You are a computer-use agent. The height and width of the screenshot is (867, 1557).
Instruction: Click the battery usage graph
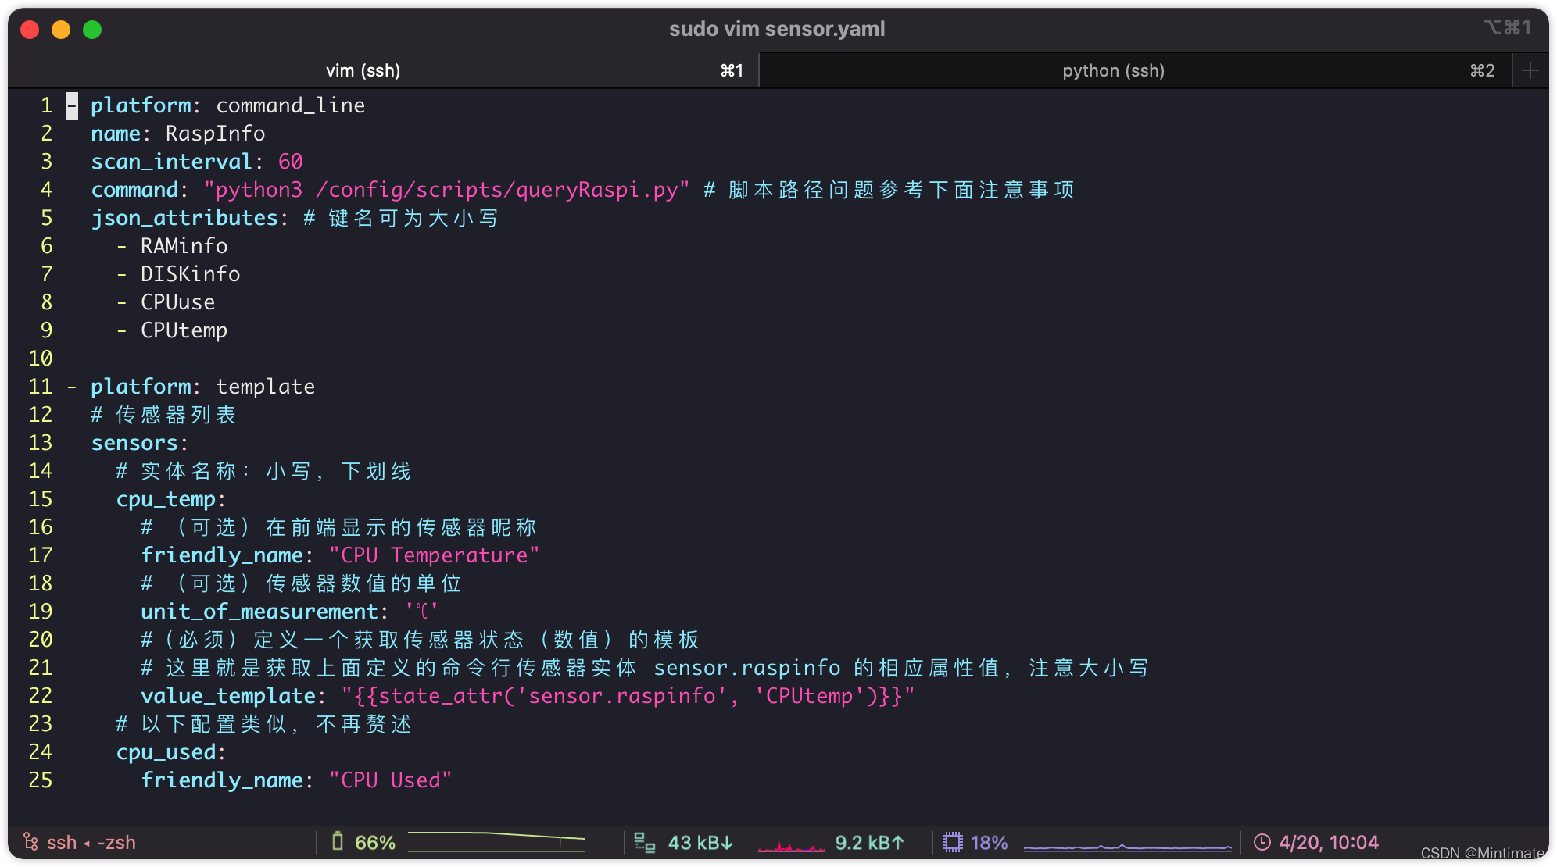tap(496, 842)
